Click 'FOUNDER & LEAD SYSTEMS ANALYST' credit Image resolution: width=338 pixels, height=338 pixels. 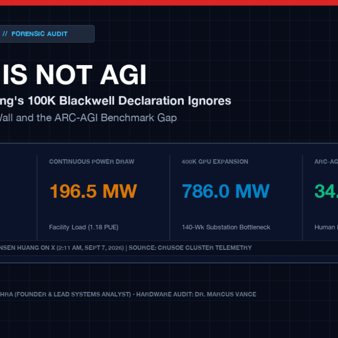pyautogui.click(x=73, y=294)
